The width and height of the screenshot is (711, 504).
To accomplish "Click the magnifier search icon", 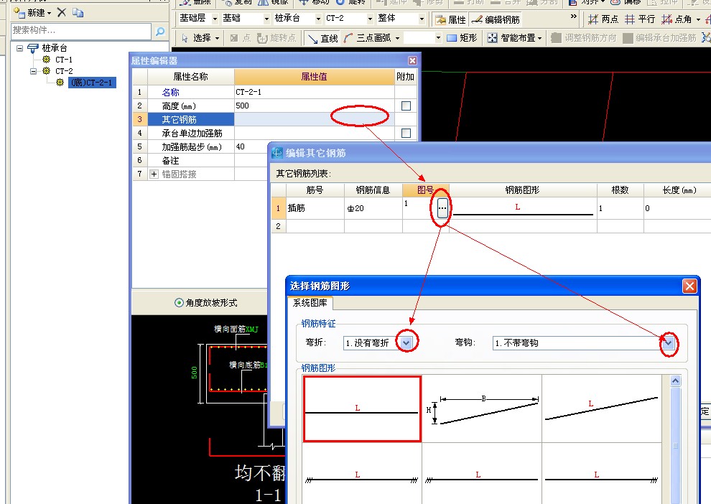I will tap(159, 31).
